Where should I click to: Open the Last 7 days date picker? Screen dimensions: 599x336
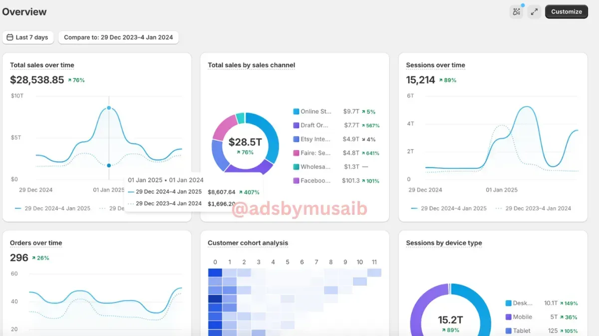(x=28, y=37)
